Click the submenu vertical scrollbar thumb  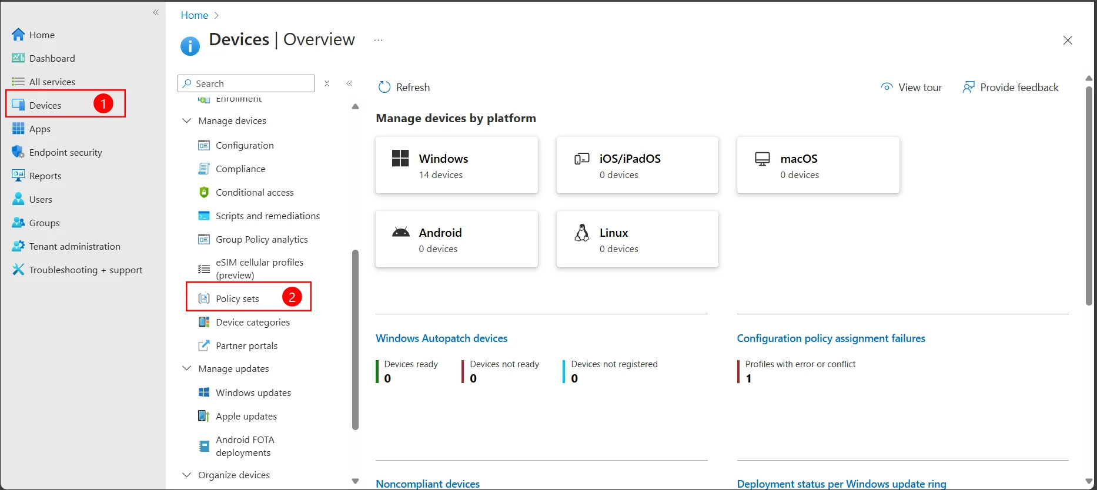[355, 340]
